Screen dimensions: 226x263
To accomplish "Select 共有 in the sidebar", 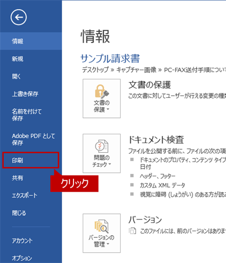I will tap(17, 178).
